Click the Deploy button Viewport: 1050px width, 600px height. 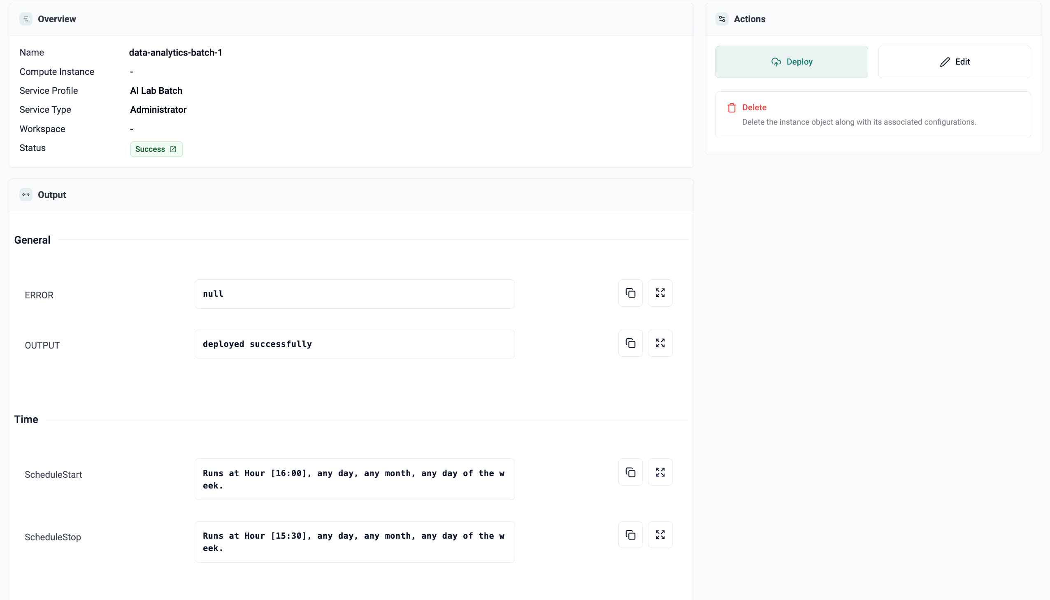[x=791, y=62]
